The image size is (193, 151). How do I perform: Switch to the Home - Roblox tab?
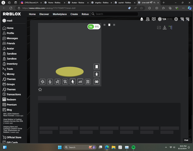pos(54,3)
